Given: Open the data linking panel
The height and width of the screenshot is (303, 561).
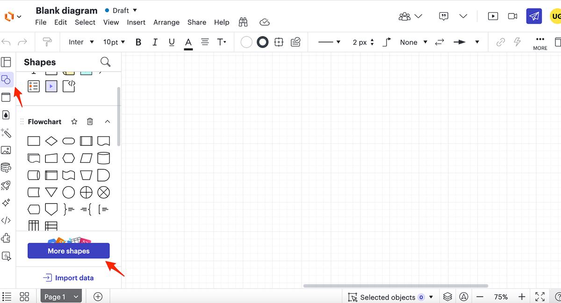Looking at the screenshot, I should click(x=7, y=167).
